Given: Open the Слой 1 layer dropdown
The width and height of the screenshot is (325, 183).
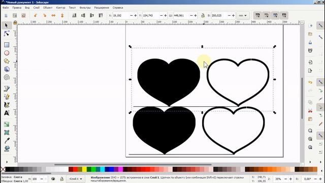Looking at the screenshot, I should (x=76, y=179).
